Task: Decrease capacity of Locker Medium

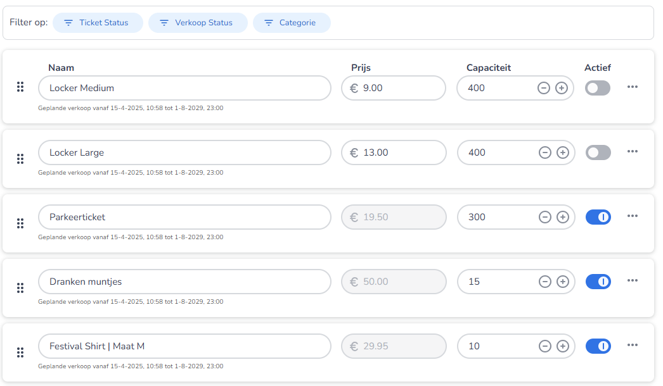Action: click(543, 88)
